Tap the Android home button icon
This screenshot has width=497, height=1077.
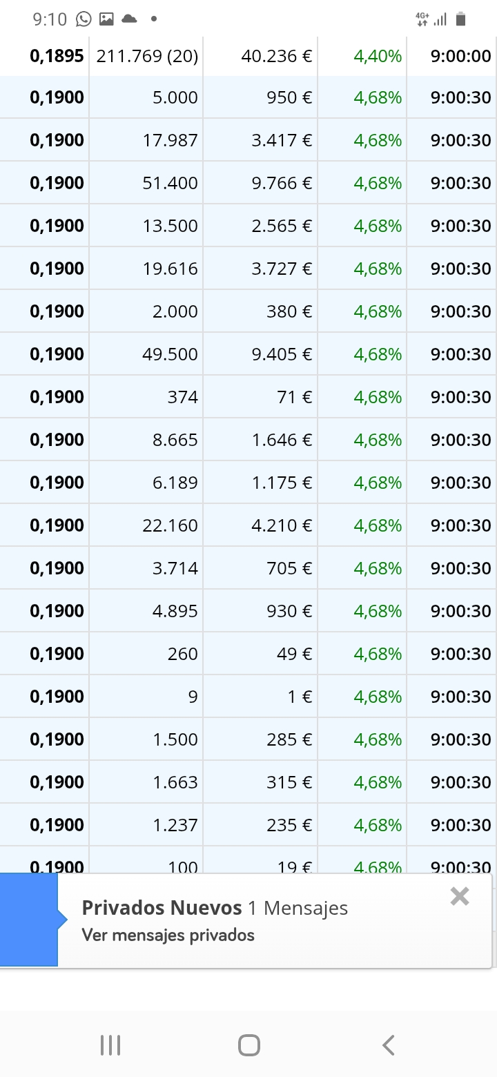click(248, 1045)
